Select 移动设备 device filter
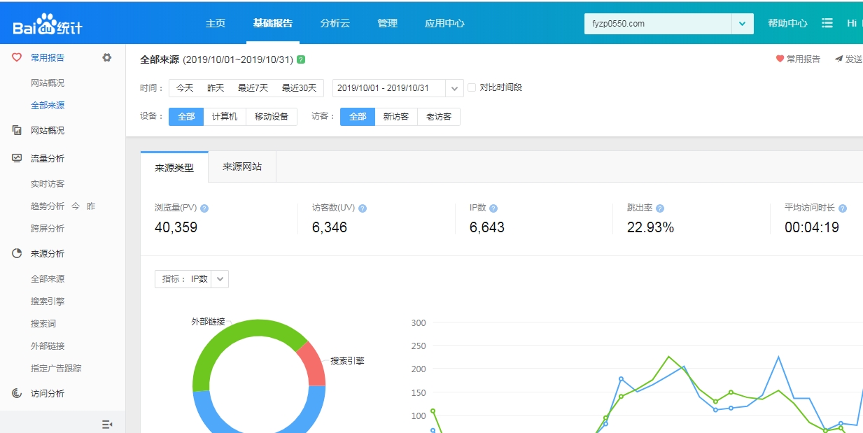The image size is (863, 433). (272, 117)
